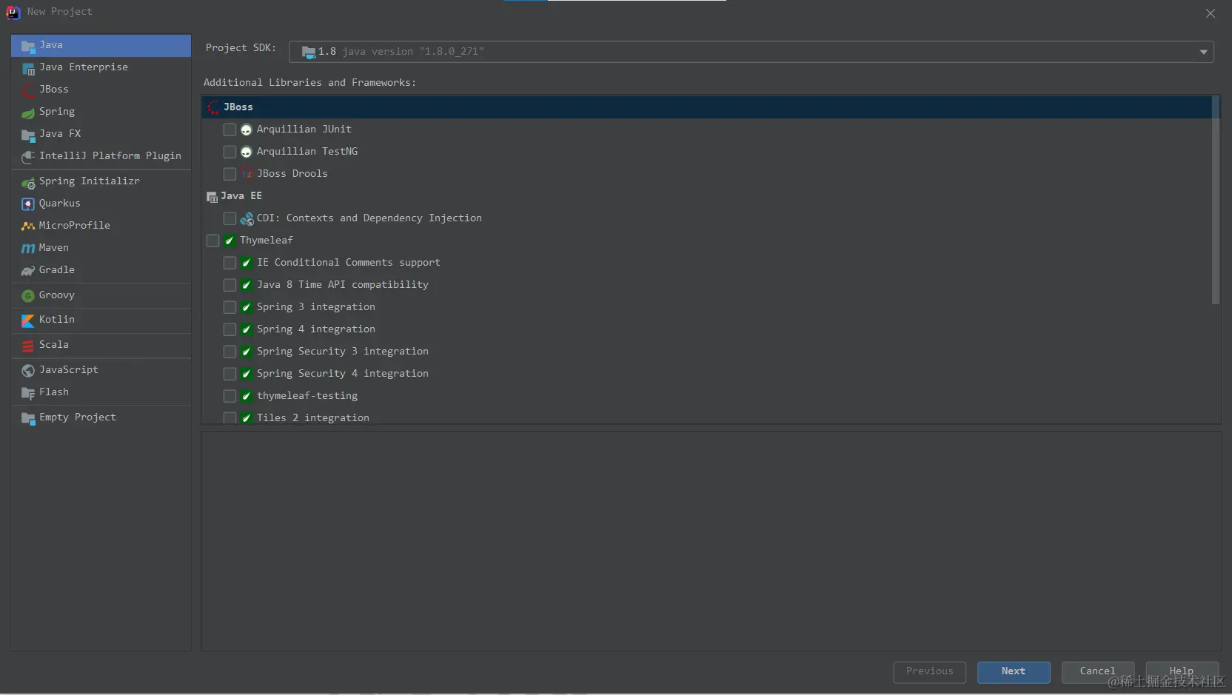
Task: Click the Project SDK version field
Action: (751, 52)
